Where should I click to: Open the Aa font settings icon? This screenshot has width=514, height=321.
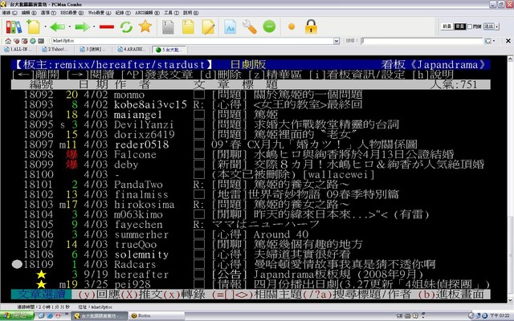coord(230,26)
